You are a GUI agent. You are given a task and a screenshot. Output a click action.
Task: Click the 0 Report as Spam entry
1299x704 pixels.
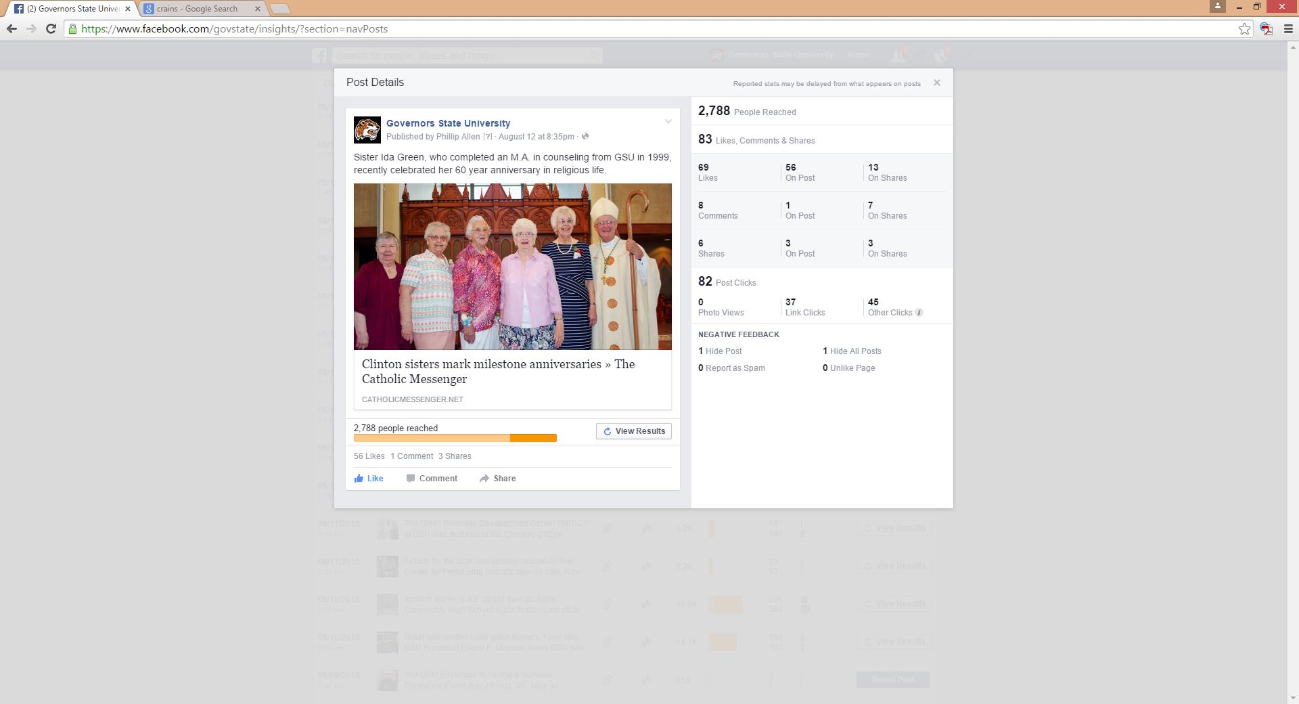(x=731, y=368)
